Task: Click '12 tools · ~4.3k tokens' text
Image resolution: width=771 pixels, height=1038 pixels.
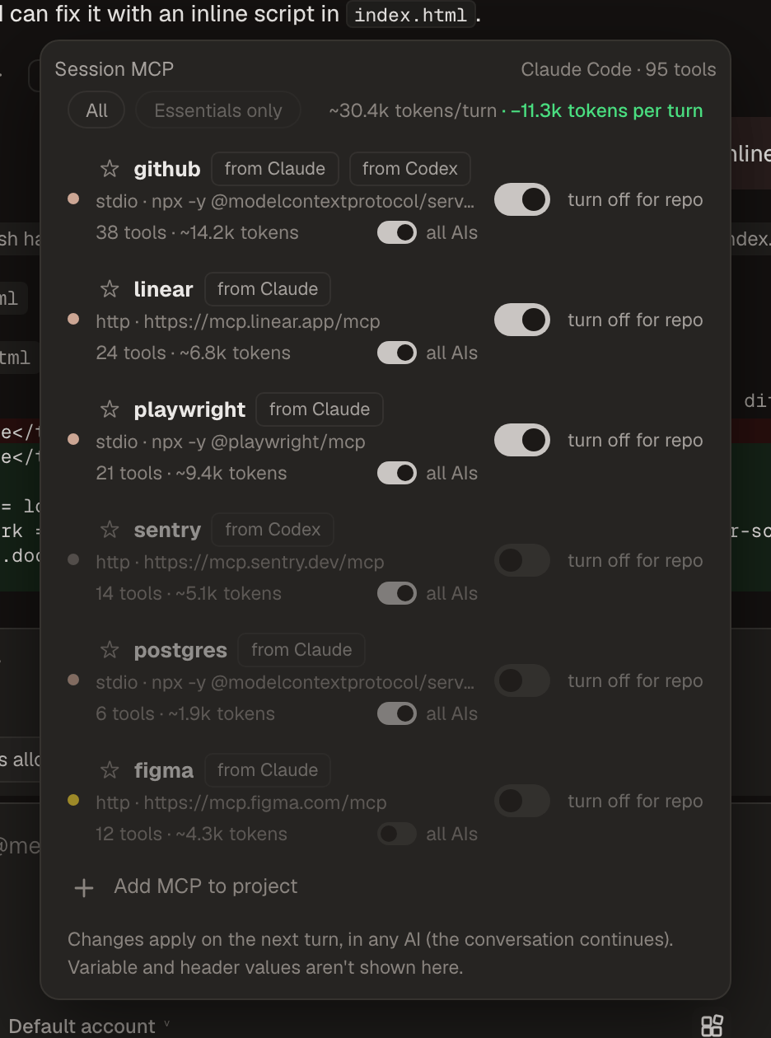Action: coord(191,834)
